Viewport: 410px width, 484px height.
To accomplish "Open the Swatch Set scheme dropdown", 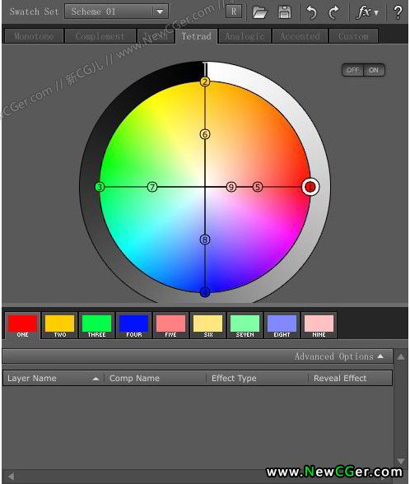I will pos(116,12).
